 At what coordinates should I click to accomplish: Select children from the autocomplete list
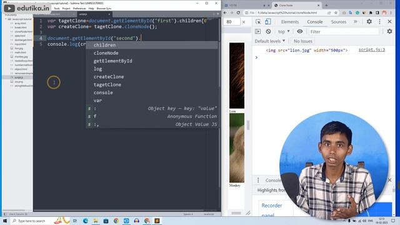pos(152,45)
